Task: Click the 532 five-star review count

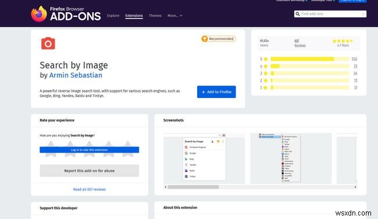Action: click(x=354, y=59)
